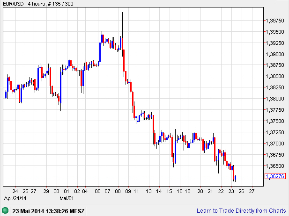The width and height of the screenshot is (289, 216).
Task: Click date axis tick 20
Action: tap(200, 191)
